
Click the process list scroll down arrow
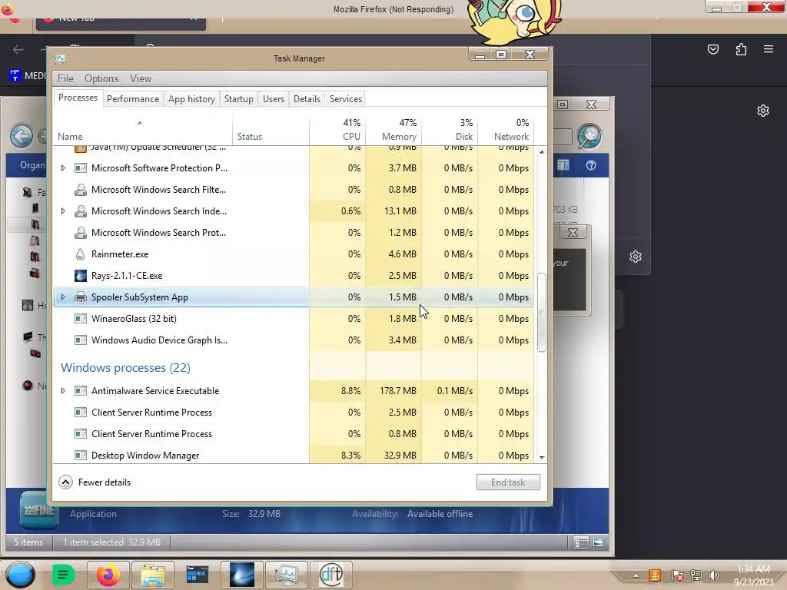click(542, 457)
